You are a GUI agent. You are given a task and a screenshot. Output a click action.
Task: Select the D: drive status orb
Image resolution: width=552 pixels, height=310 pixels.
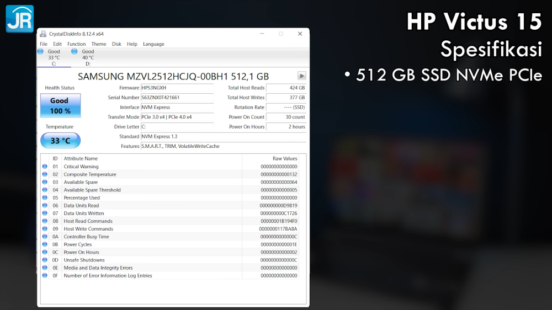tap(75, 51)
